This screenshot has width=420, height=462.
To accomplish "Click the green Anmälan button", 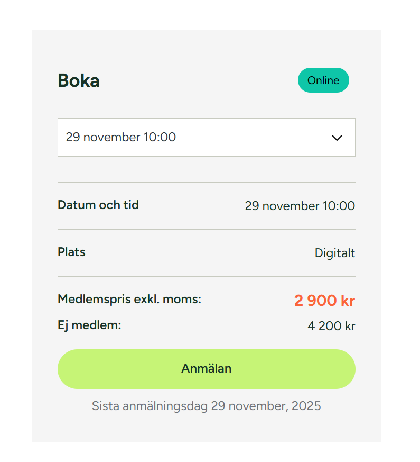I will 206,369.
